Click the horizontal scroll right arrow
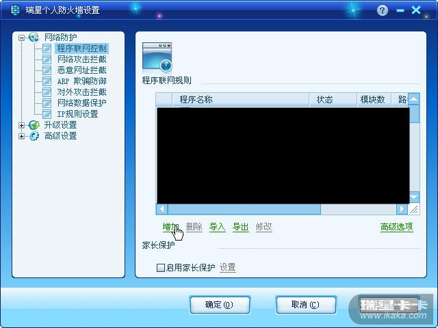 402,209
